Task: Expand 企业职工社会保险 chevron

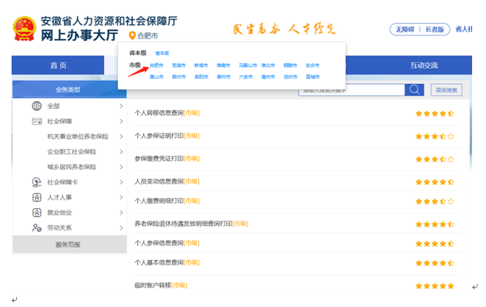Action: [121, 151]
